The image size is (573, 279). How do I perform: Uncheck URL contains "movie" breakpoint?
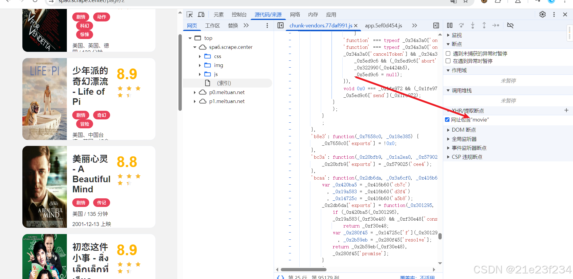tap(447, 120)
